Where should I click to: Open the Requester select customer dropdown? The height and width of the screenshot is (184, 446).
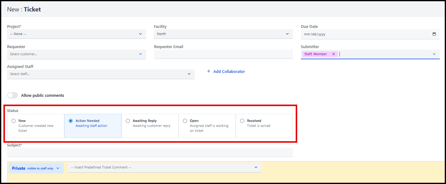(76, 54)
